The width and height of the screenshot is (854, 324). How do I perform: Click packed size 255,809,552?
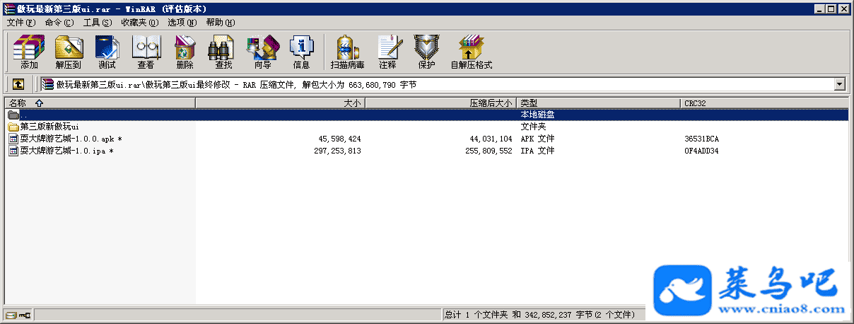coord(489,151)
